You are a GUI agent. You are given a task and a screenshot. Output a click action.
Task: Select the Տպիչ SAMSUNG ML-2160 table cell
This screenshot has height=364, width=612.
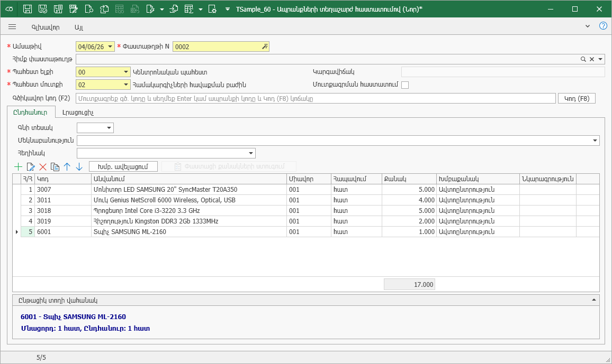click(x=189, y=231)
